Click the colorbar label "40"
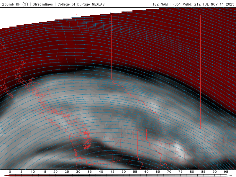The image size is (236, 177). tap(101, 172)
